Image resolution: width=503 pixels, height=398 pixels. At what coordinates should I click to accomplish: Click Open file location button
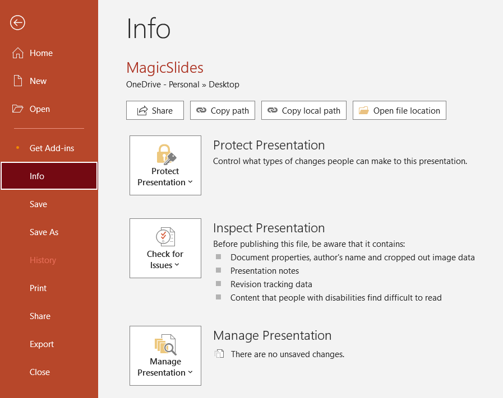(x=399, y=110)
